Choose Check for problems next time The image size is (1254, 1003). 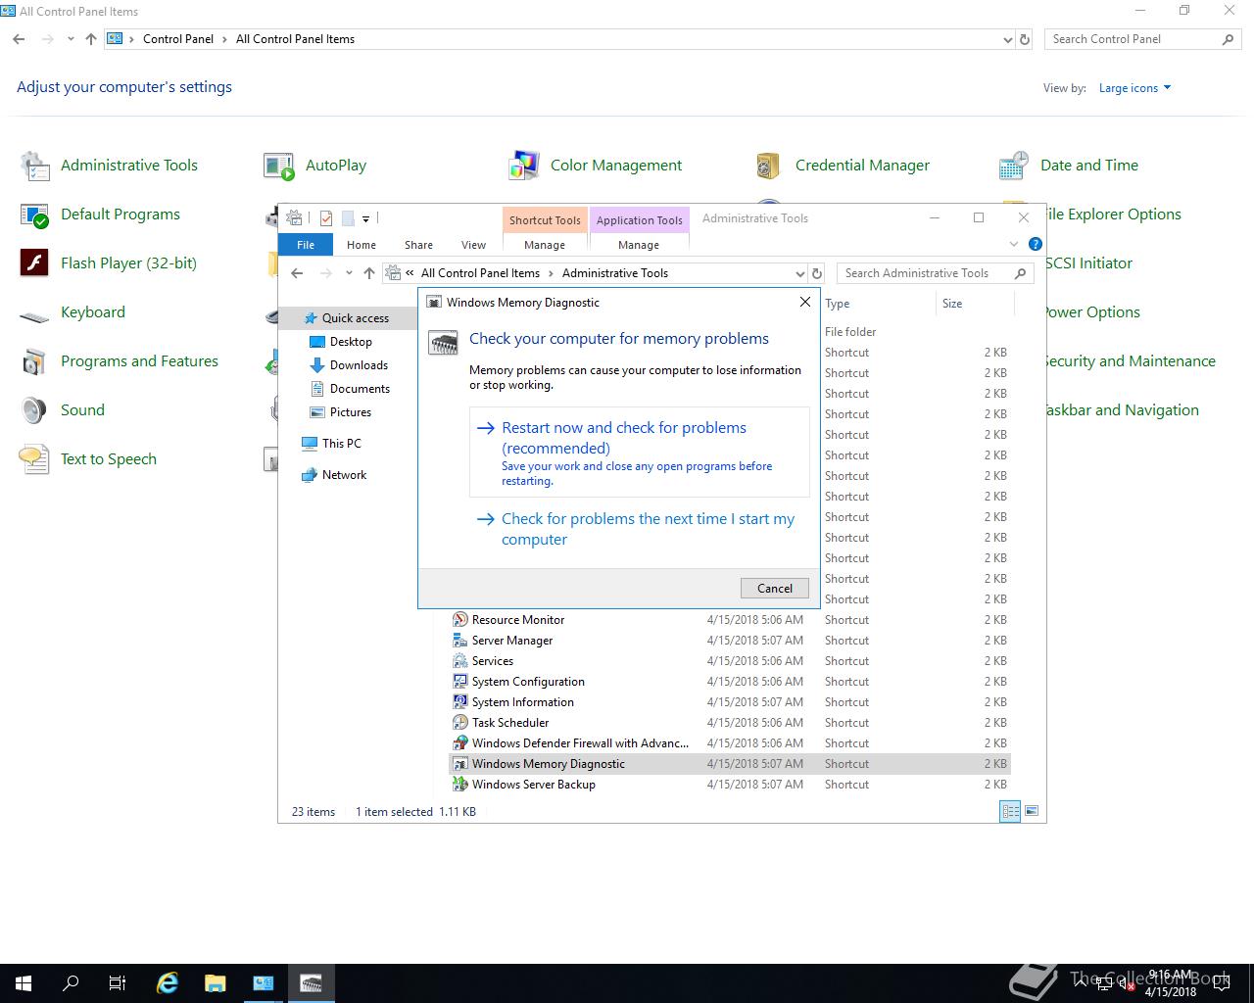click(640, 529)
